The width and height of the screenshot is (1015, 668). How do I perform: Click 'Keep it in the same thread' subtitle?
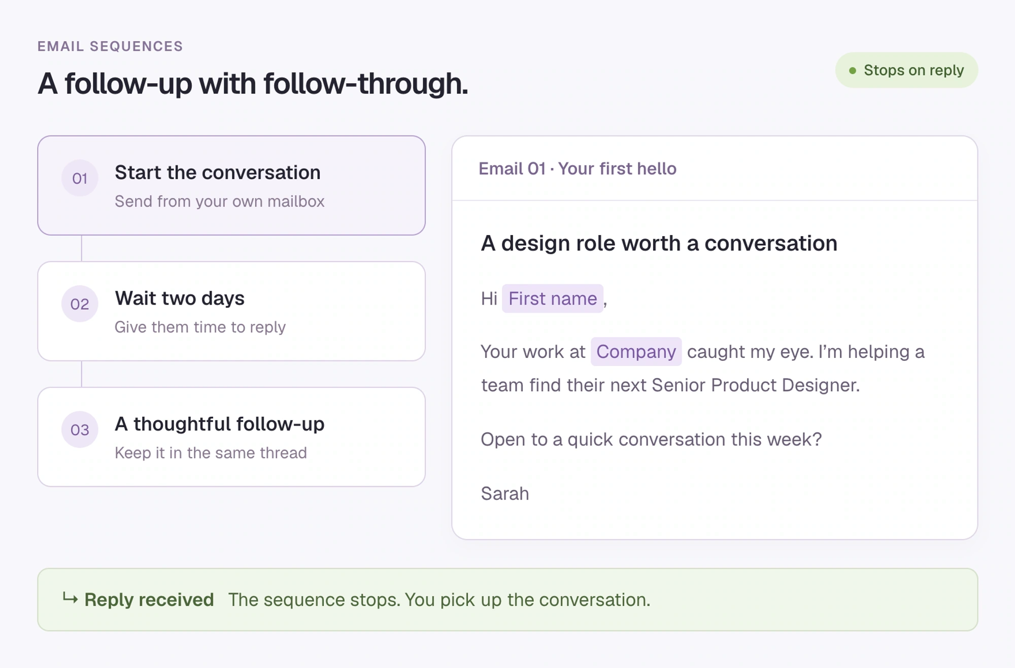tap(211, 453)
